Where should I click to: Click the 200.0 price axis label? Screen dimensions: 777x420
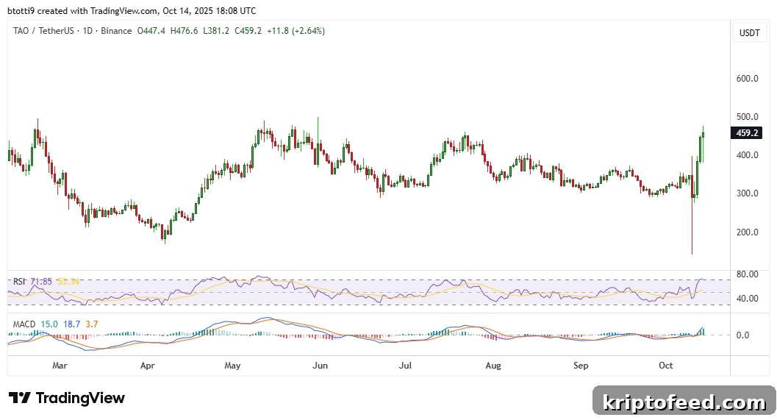point(748,232)
